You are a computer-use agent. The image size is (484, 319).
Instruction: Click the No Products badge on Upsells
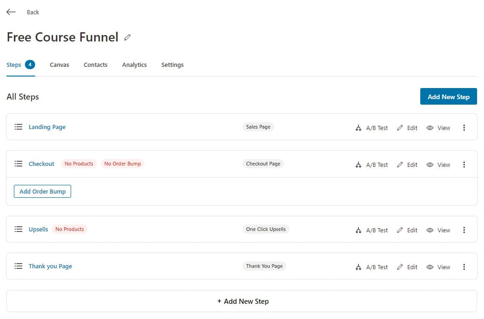pos(69,229)
